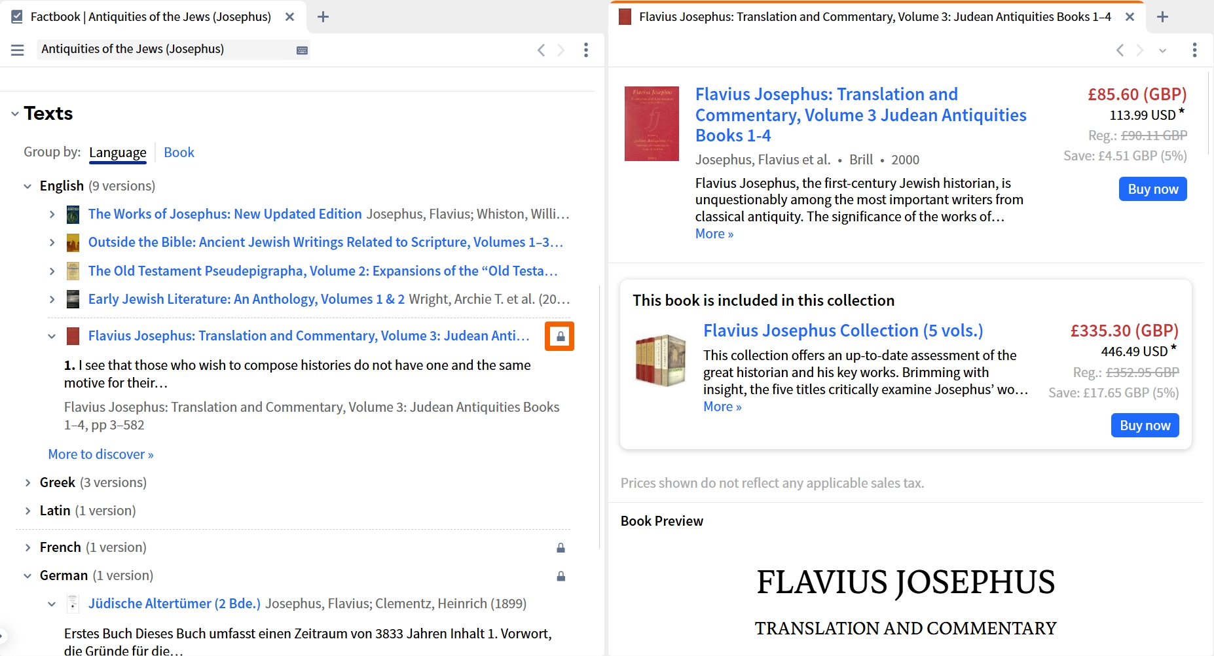Click the red Volume 3 cover thumbnail
The height and width of the screenshot is (656, 1214).
pyautogui.click(x=652, y=124)
